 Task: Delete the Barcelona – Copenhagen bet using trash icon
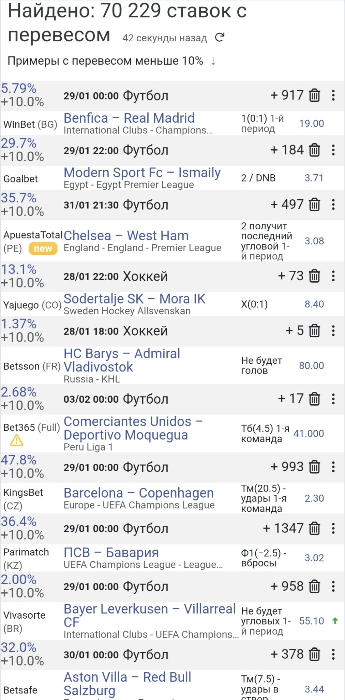click(x=314, y=467)
